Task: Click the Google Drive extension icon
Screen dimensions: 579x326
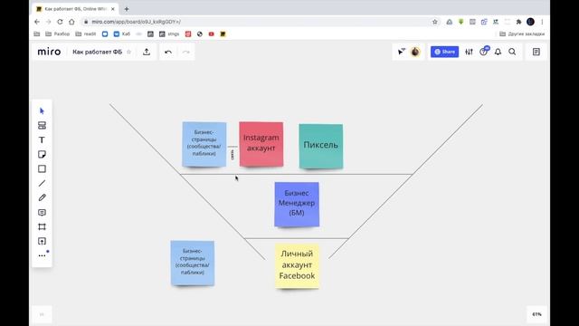Action: point(449,22)
